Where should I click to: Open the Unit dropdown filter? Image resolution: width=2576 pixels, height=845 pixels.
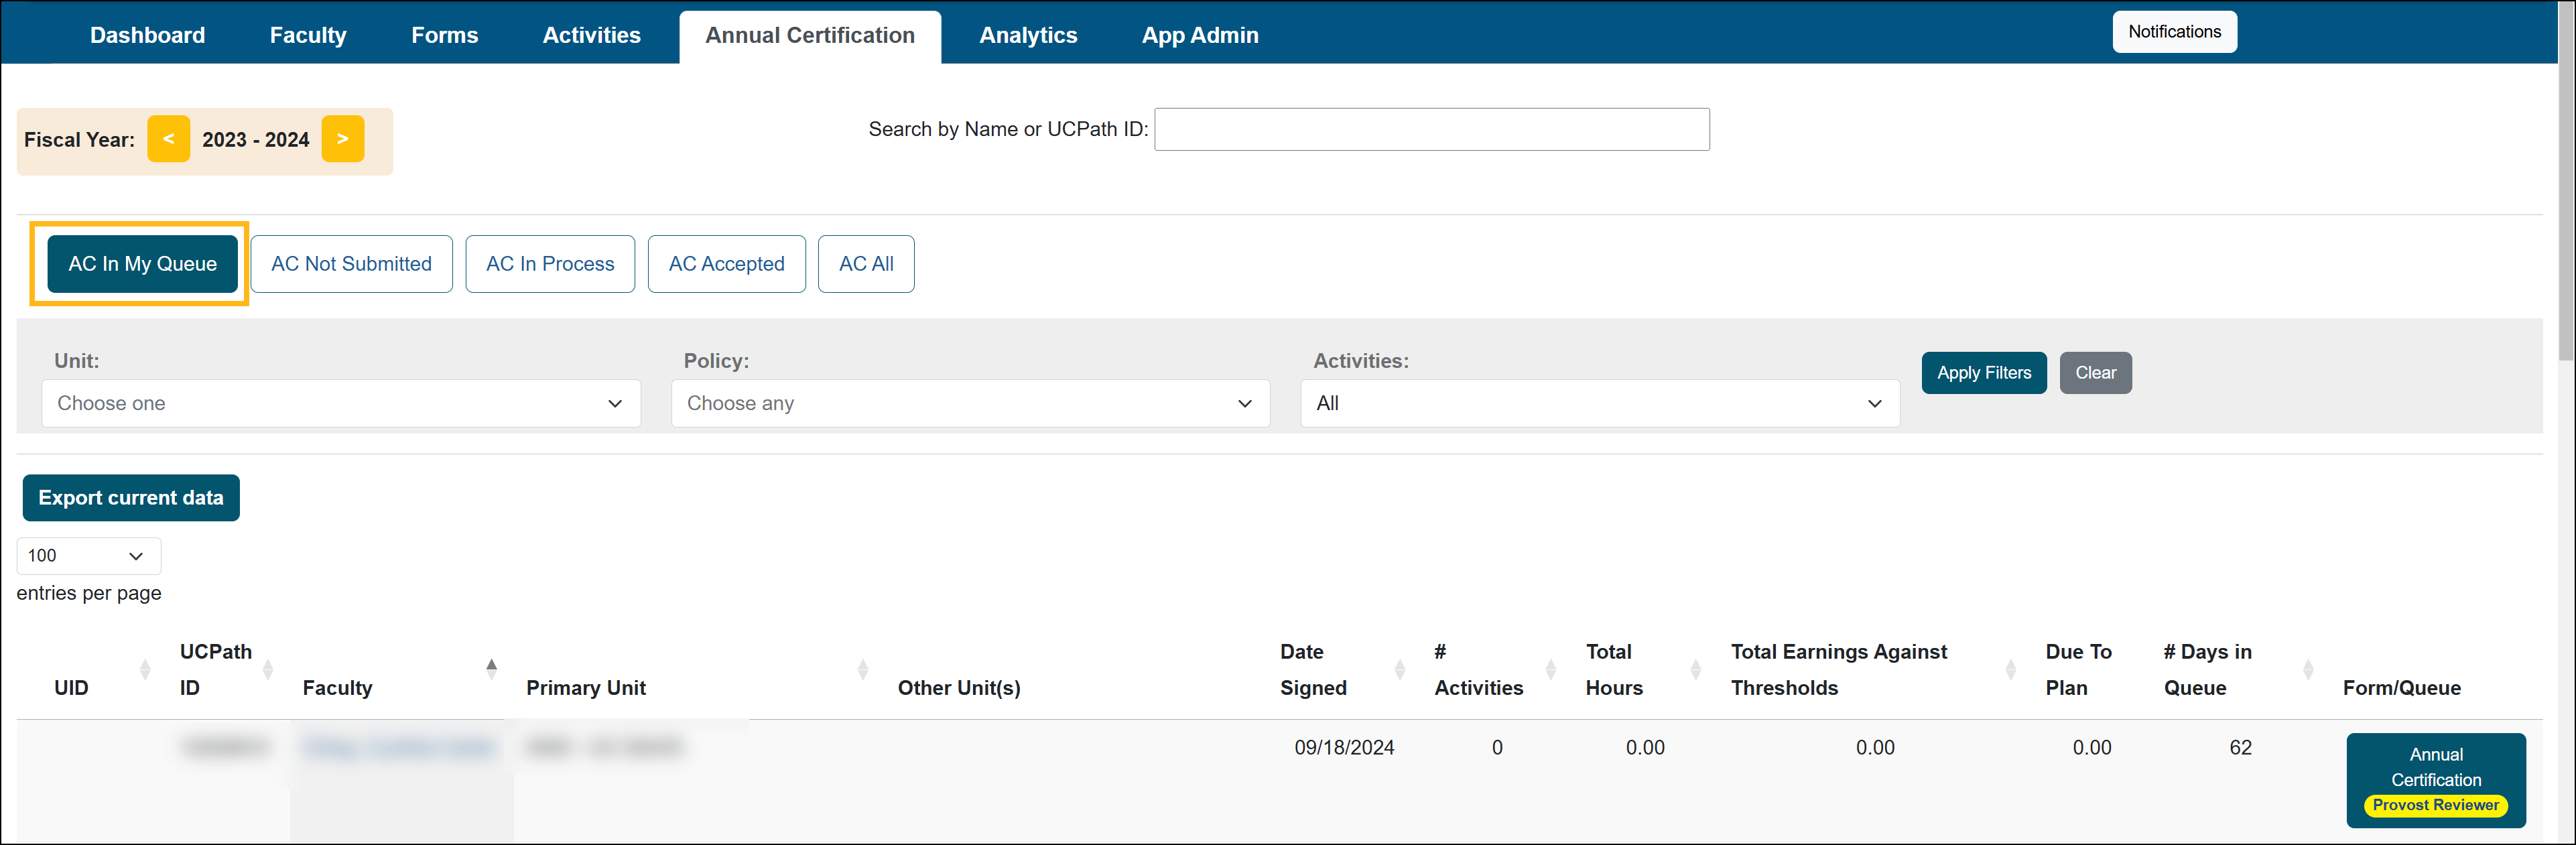[x=340, y=403]
